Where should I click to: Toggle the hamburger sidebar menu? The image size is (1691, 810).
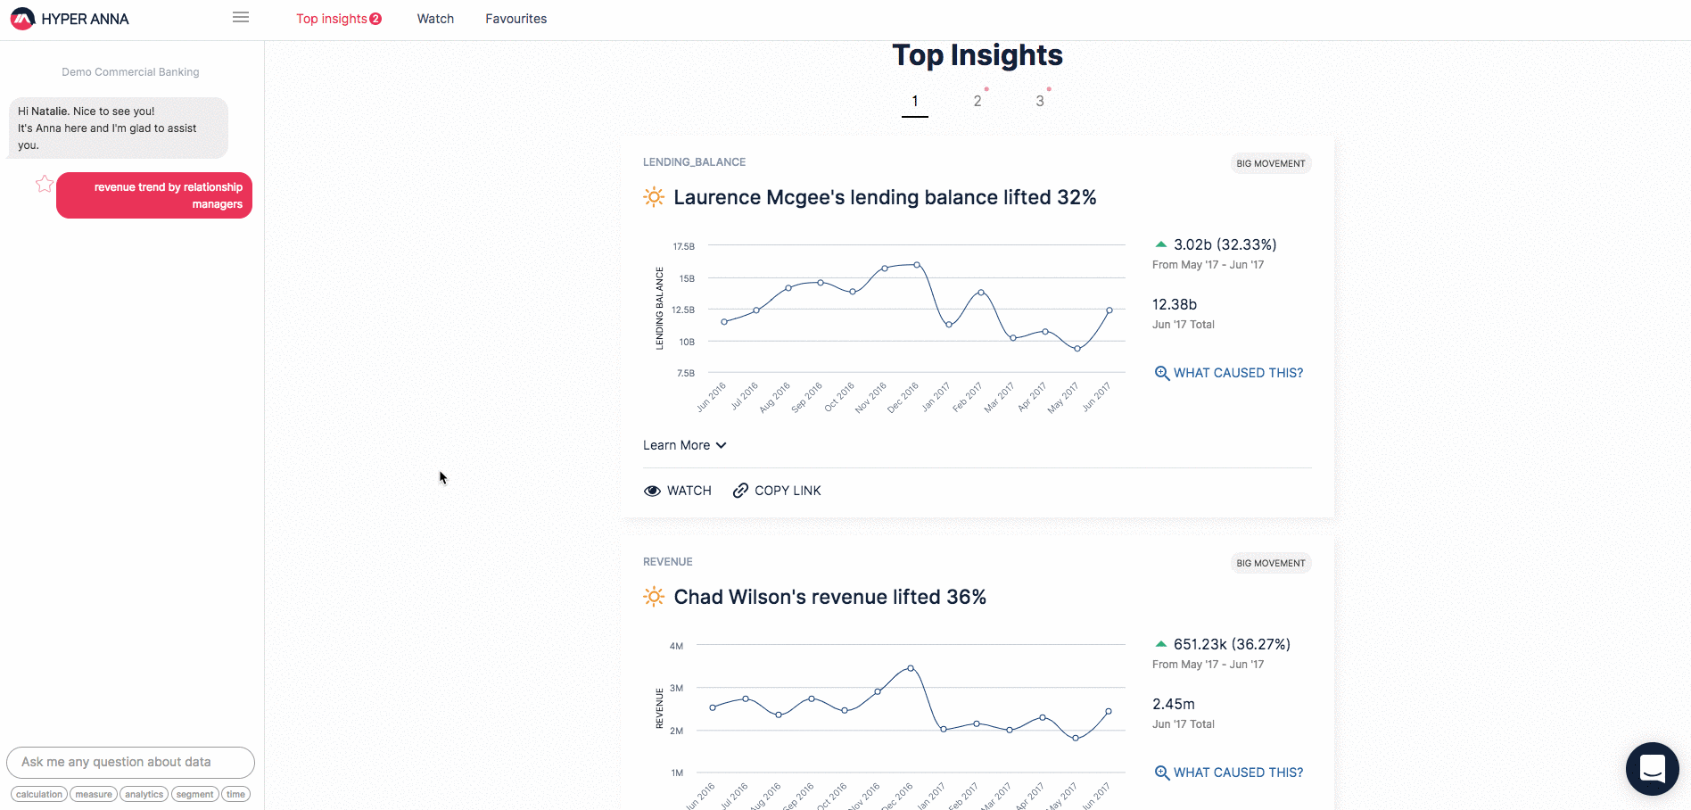click(241, 18)
